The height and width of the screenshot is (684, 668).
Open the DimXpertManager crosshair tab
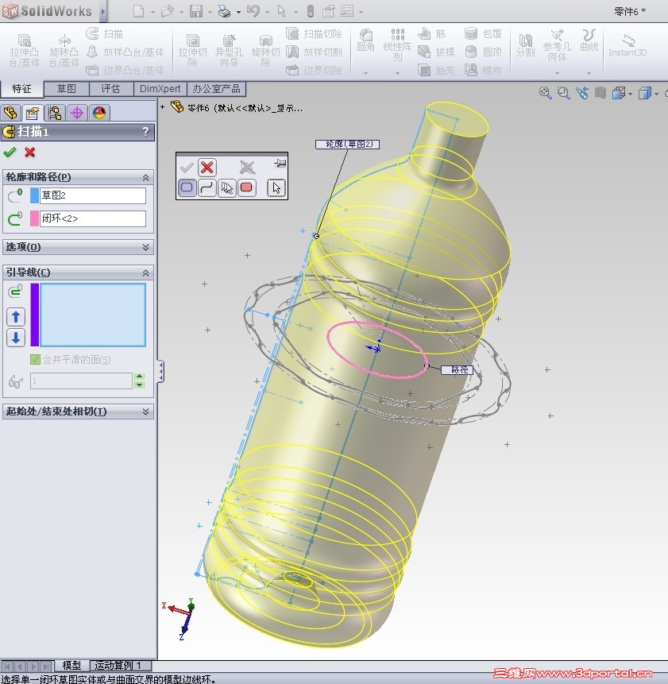[x=77, y=113]
